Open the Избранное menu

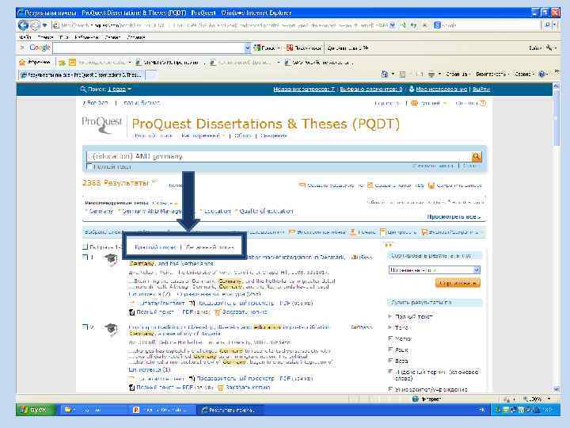[x=85, y=37]
